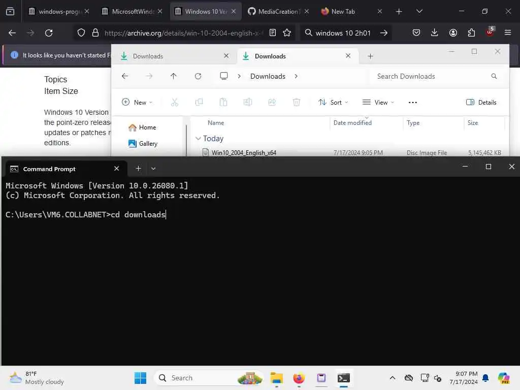This screenshot has width=520, height=390.
Task: Open Firefox account icon
Action: pos(453,32)
